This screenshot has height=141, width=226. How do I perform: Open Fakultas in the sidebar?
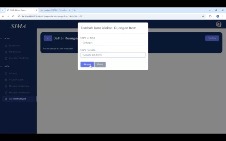pyautogui.click(x=13, y=73)
